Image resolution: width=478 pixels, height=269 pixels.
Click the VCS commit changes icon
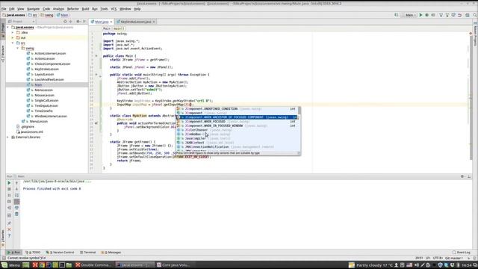tap(447, 15)
